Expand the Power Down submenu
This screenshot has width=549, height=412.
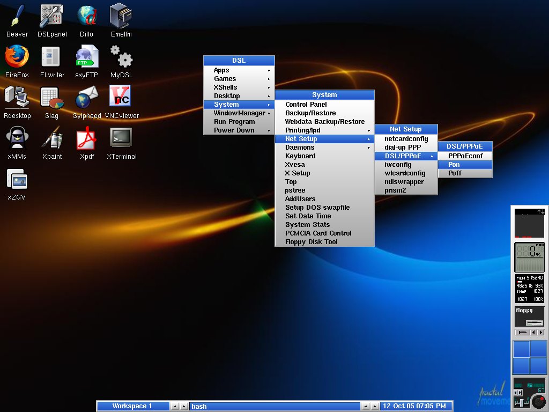(239, 130)
